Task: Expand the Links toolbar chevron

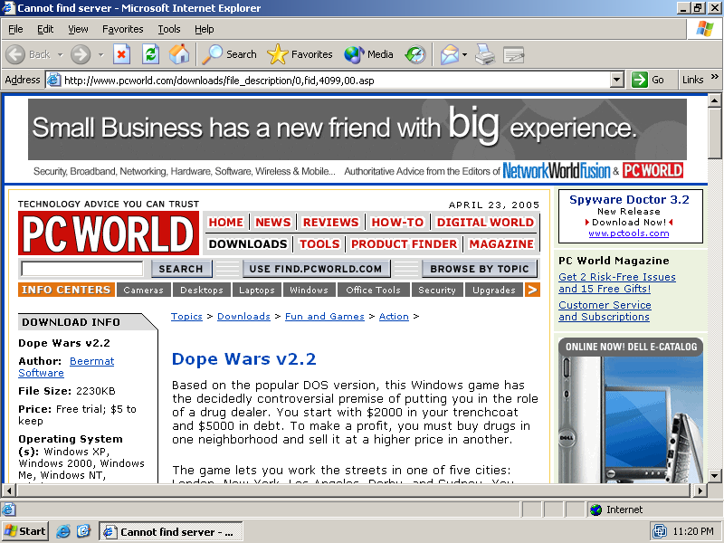Action: coord(715,77)
